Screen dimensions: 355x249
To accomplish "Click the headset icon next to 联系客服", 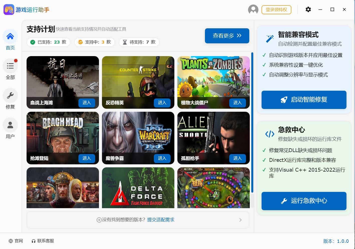I will (34, 241).
